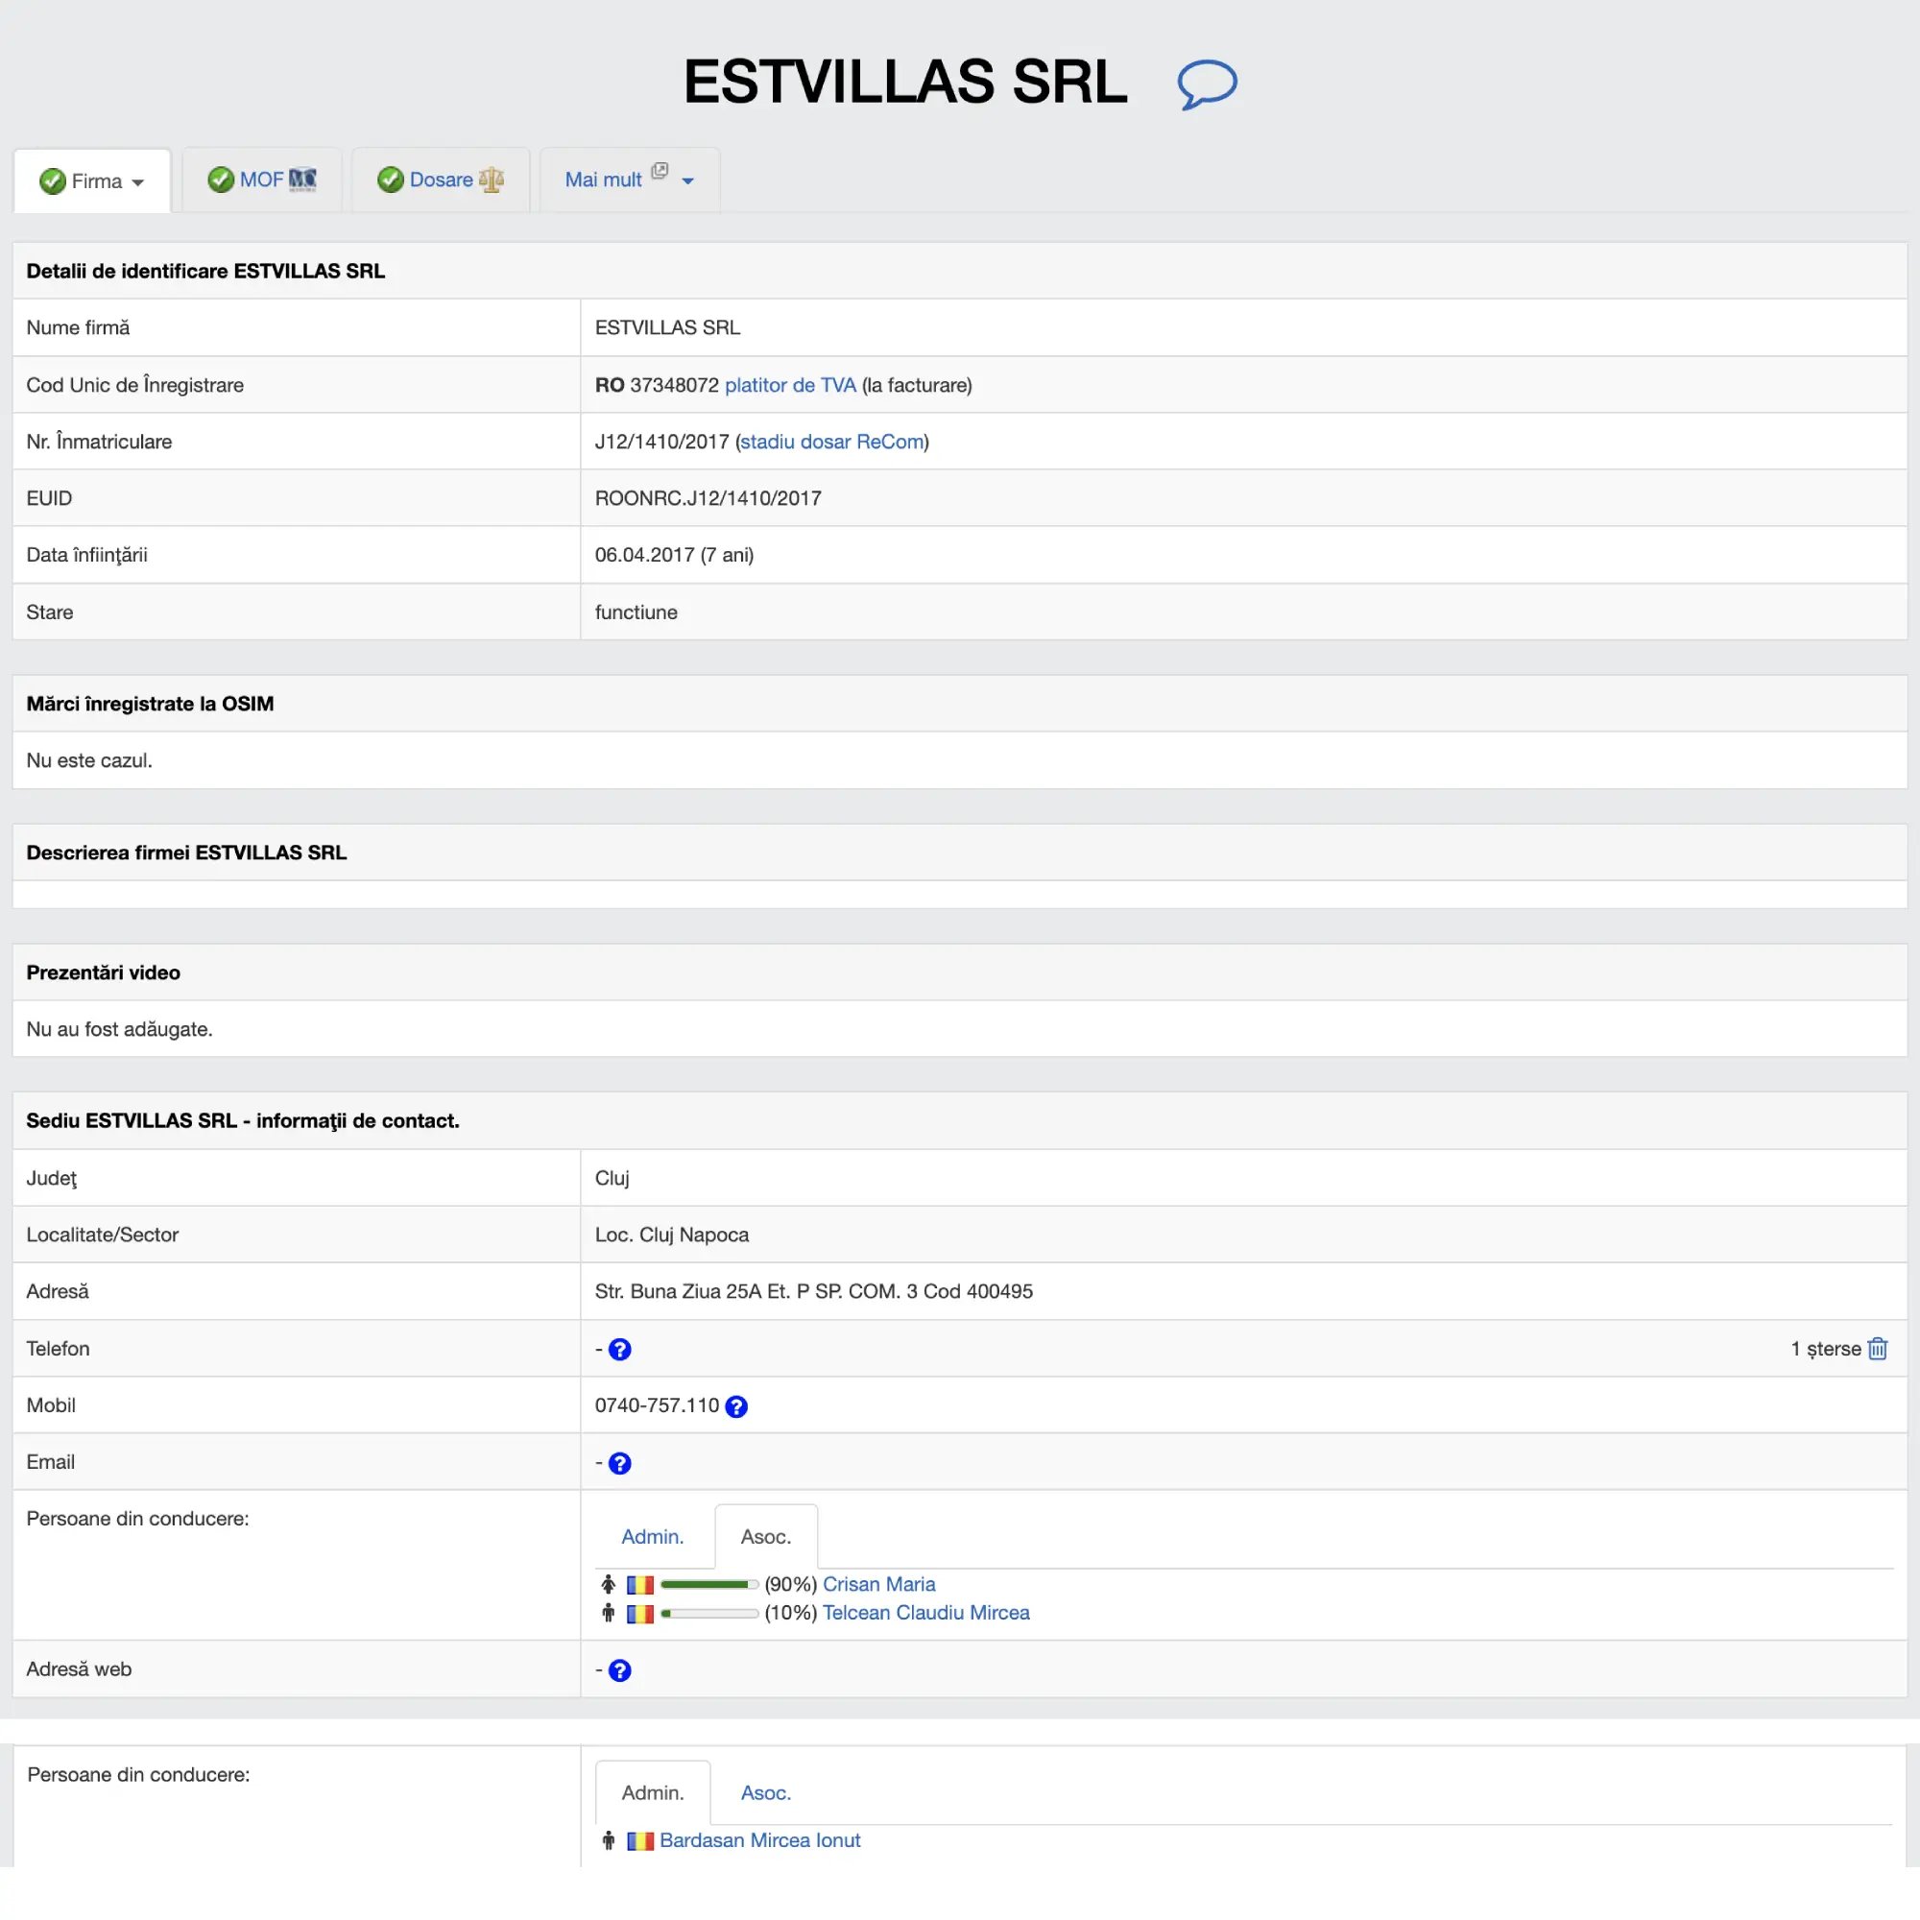This screenshot has height=1920, width=1920.
Task: Click the speech bubble comment icon
Action: (1207, 84)
